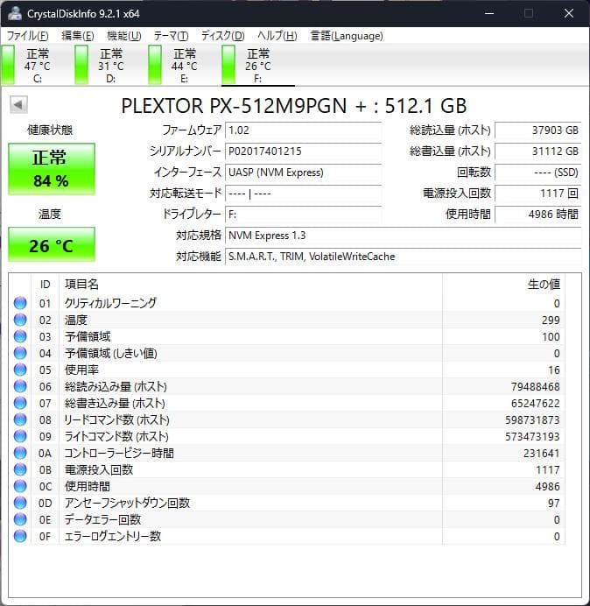Click the previous disk arrow button
Viewport: 590px width, 606px height.
(x=18, y=105)
